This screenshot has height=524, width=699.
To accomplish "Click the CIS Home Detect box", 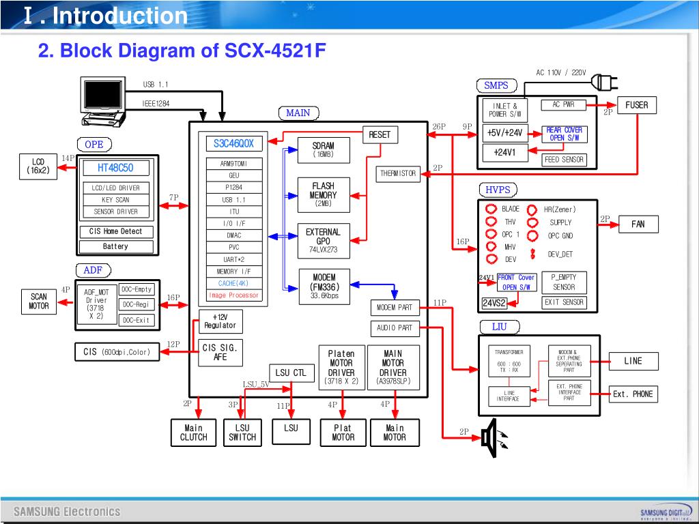I will coord(116,232).
